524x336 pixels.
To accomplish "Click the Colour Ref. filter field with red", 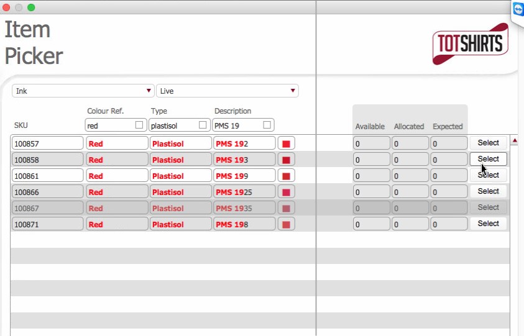I will [x=109, y=125].
